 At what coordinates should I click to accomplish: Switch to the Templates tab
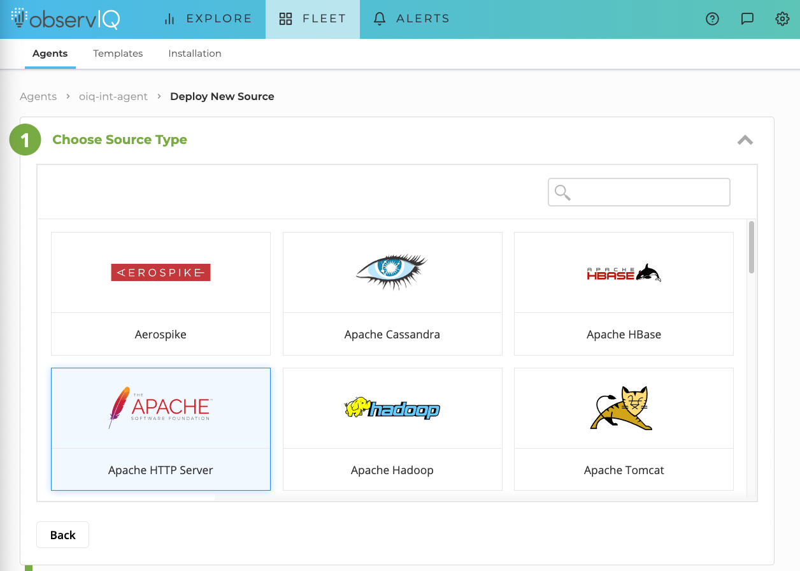[118, 54]
